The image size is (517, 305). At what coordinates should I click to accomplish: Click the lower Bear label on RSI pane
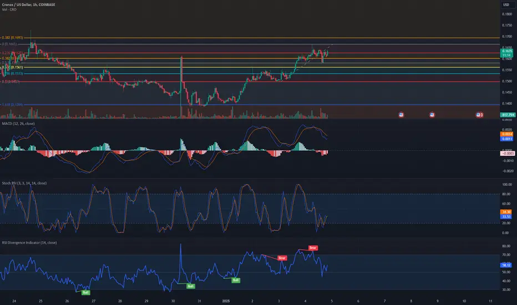point(282,258)
